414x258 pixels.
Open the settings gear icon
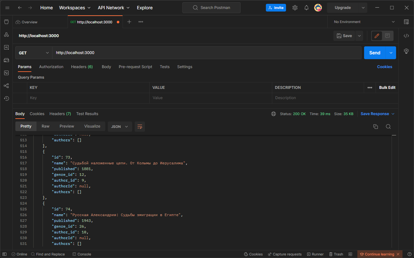pos(295,8)
